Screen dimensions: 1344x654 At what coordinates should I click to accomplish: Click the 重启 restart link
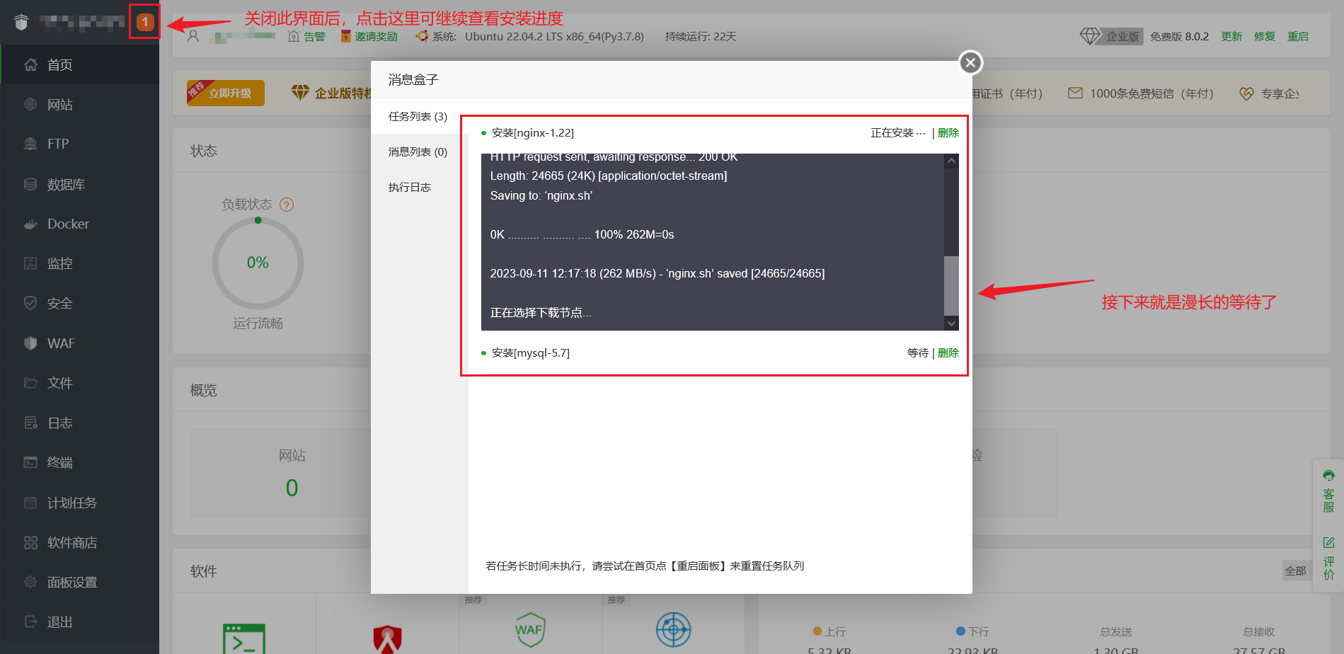(1298, 36)
